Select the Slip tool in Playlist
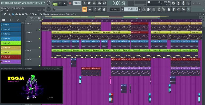Viewport: 205px width, 105px height. pyautogui.click(x=23, y=14)
